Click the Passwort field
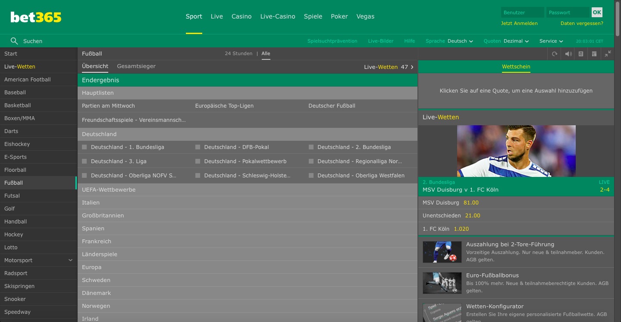The width and height of the screenshot is (621, 322). (568, 12)
